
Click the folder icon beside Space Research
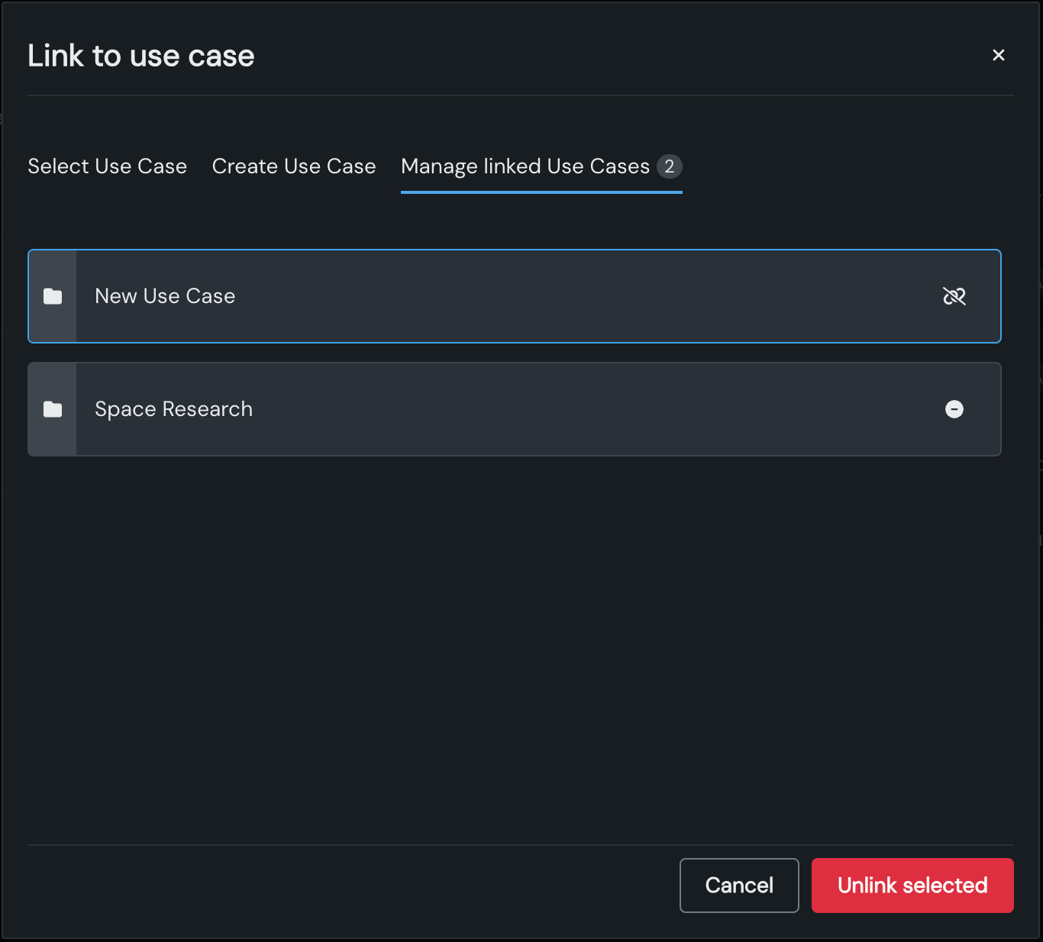(53, 409)
